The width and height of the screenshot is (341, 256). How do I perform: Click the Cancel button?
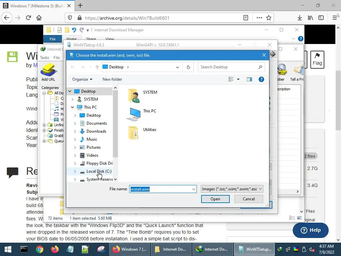[248, 199]
